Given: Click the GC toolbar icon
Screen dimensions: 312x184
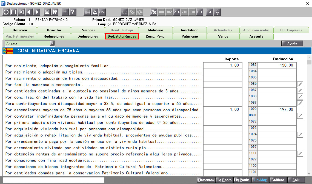Looking at the screenshot, I should [124, 12].
